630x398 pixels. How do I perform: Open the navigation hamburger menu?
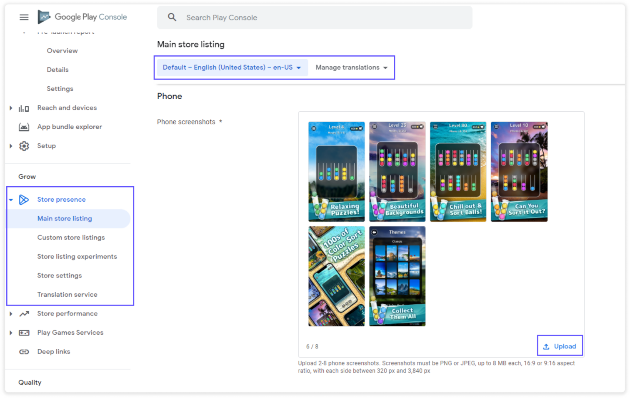[x=24, y=17]
